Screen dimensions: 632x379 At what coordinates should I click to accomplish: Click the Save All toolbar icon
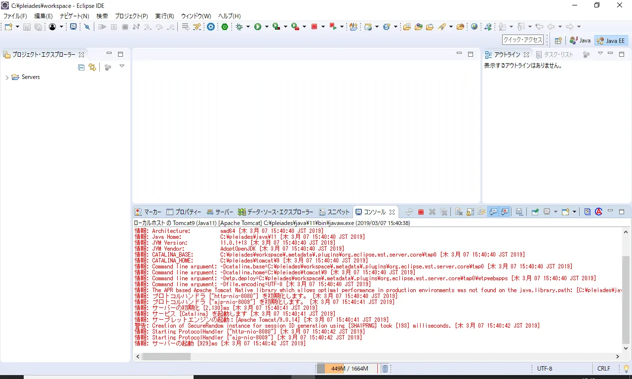tap(38, 27)
